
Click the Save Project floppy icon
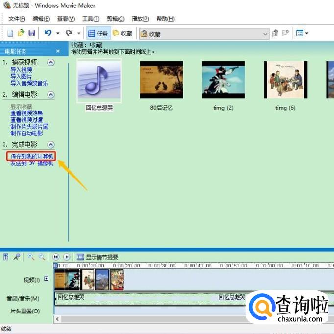[31, 33]
